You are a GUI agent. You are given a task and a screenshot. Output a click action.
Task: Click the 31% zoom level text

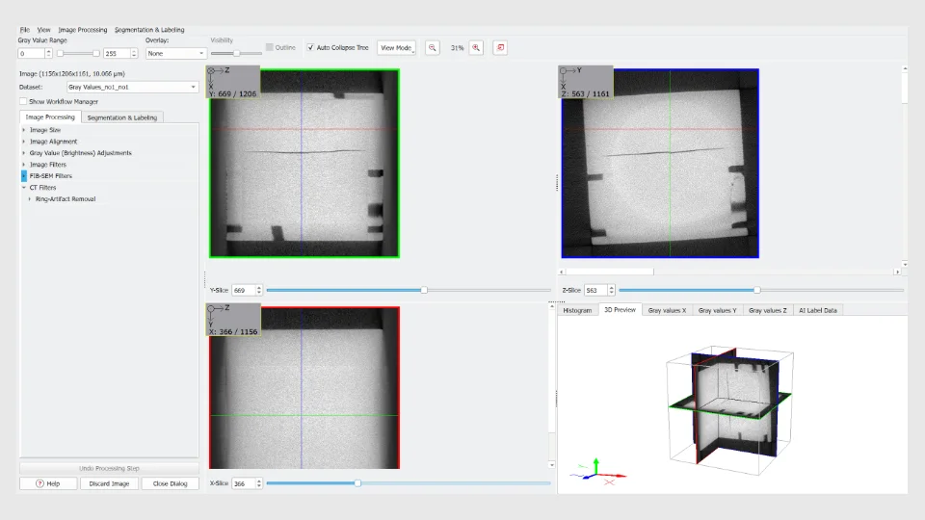pyautogui.click(x=457, y=48)
